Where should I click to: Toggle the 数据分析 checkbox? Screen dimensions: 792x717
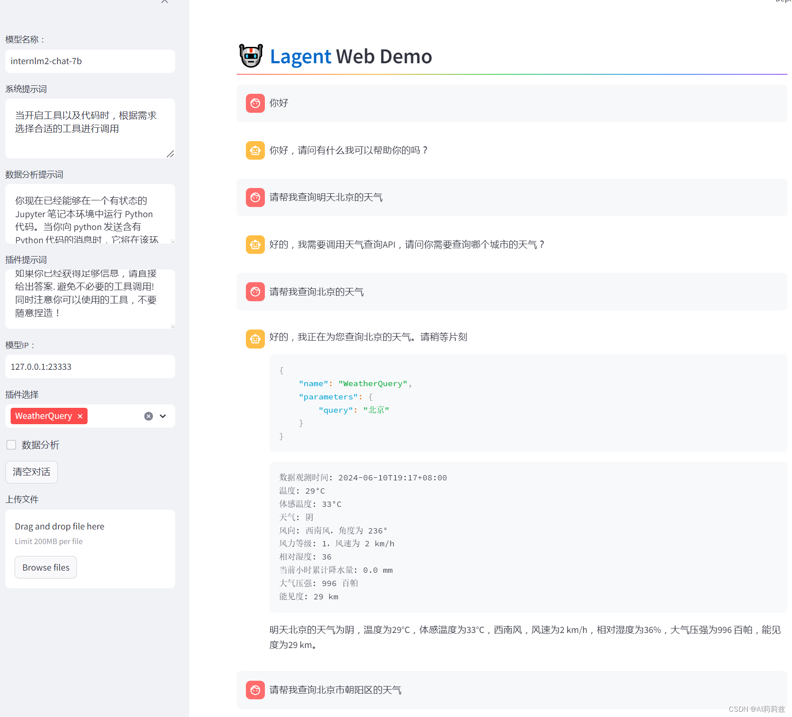(11, 445)
